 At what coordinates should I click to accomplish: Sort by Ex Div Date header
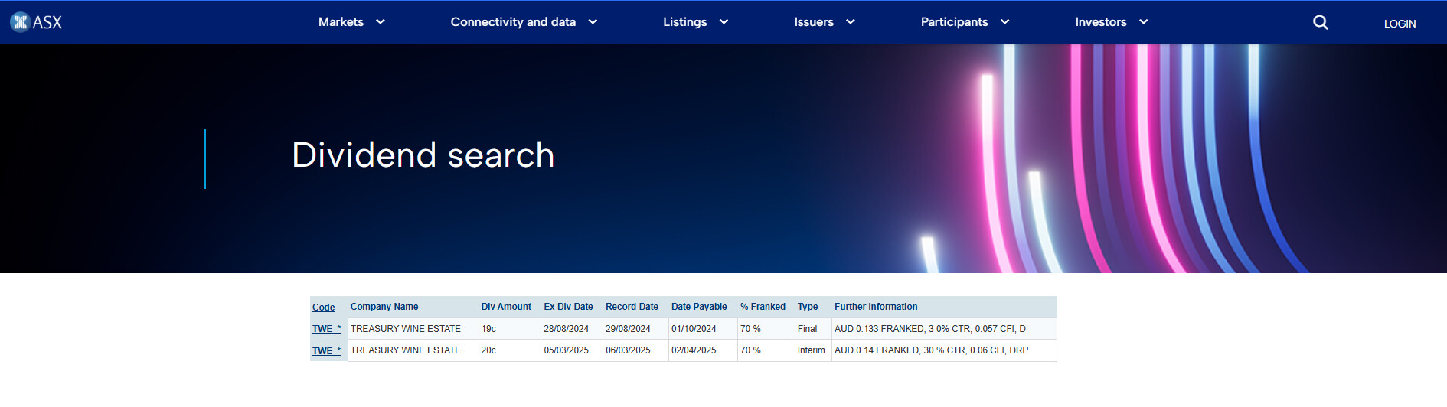568,307
